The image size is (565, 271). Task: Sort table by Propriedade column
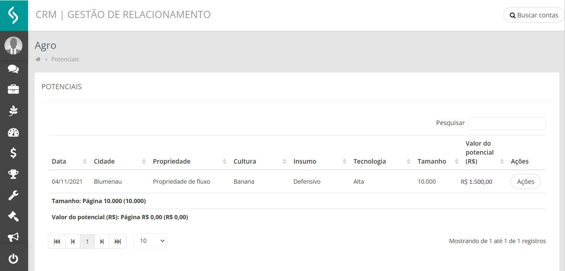[x=190, y=161]
